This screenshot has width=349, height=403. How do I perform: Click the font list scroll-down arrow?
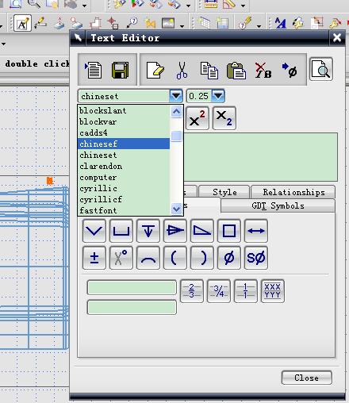coord(176,209)
